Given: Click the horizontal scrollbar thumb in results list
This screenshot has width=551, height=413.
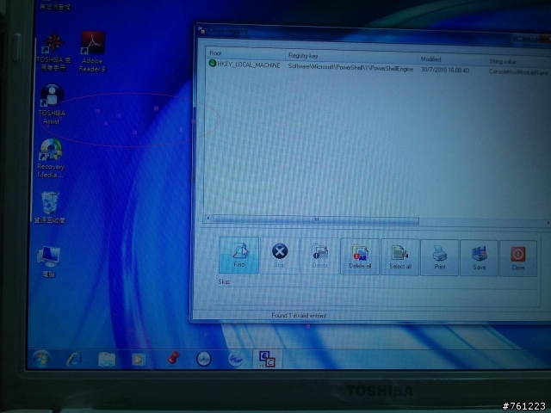Looking at the screenshot, I should coord(316,220).
